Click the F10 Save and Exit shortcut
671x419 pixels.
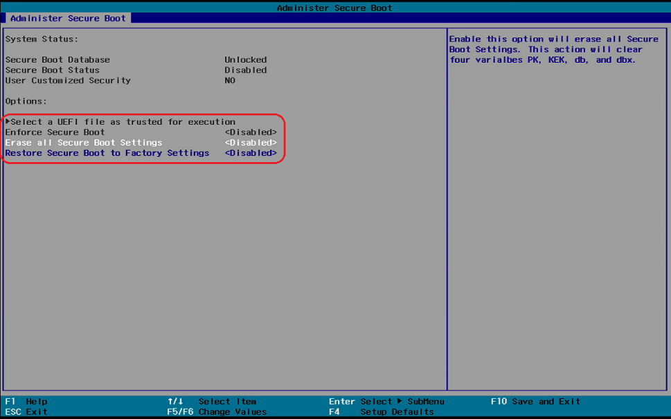[x=535, y=402]
